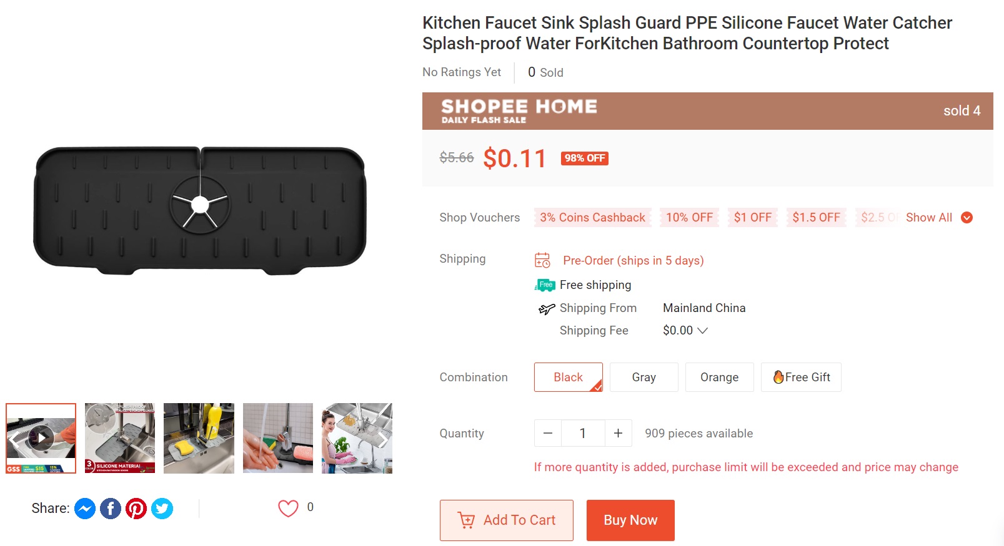Add To Cart button
This screenshot has height=546, width=1004.
click(507, 520)
